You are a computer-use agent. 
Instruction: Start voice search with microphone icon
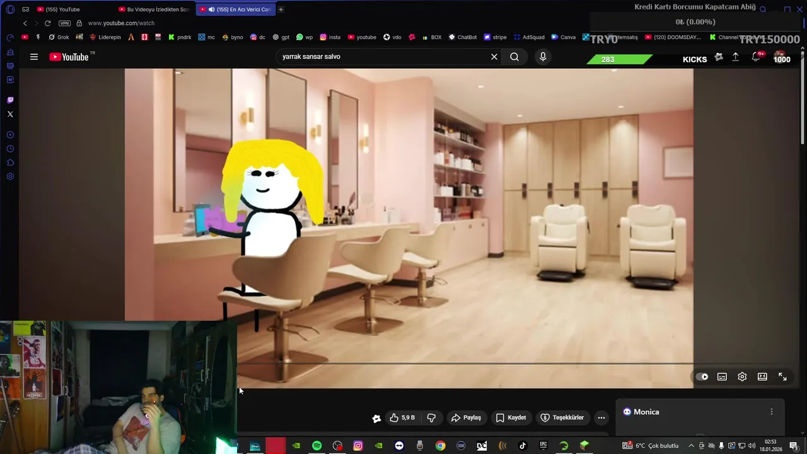tap(543, 57)
